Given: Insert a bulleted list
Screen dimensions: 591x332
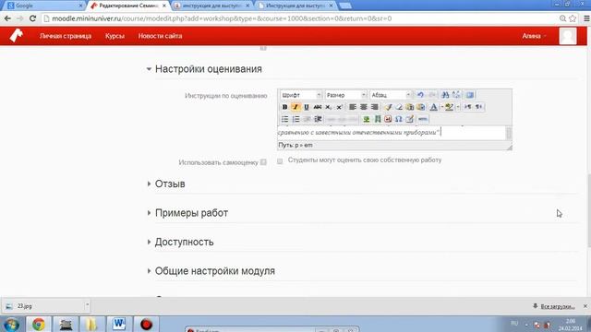Looking at the screenshot, I should coord(285,119).
